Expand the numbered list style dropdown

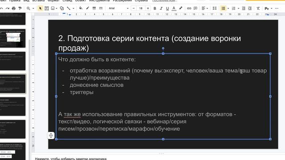coord(239,8)
